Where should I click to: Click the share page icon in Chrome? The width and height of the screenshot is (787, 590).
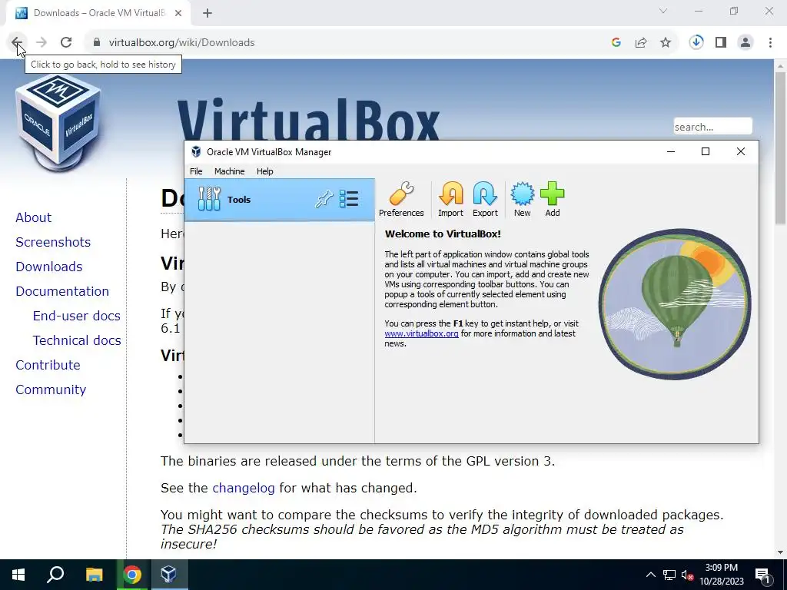point(641,43)
